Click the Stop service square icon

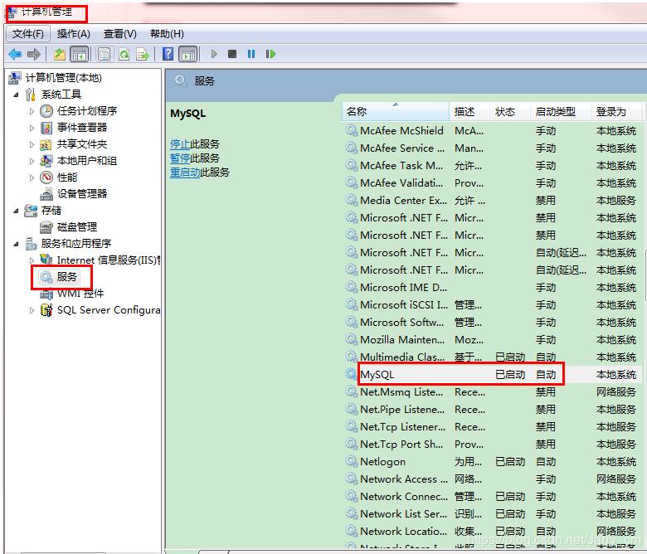click(232, 54)
